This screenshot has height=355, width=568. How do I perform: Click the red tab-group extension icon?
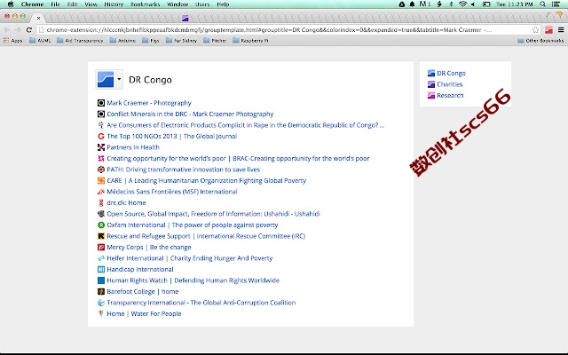[548, 29]
